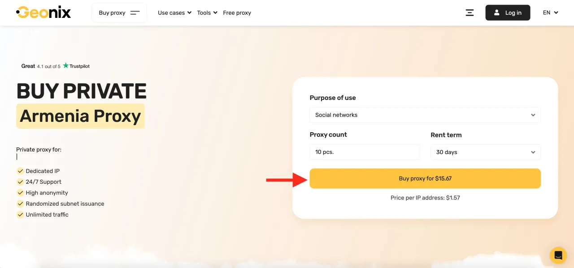Open the hamburger menu icon

coord(470,13)
